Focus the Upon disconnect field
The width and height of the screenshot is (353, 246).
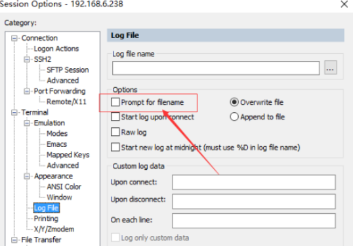(254, 201)
